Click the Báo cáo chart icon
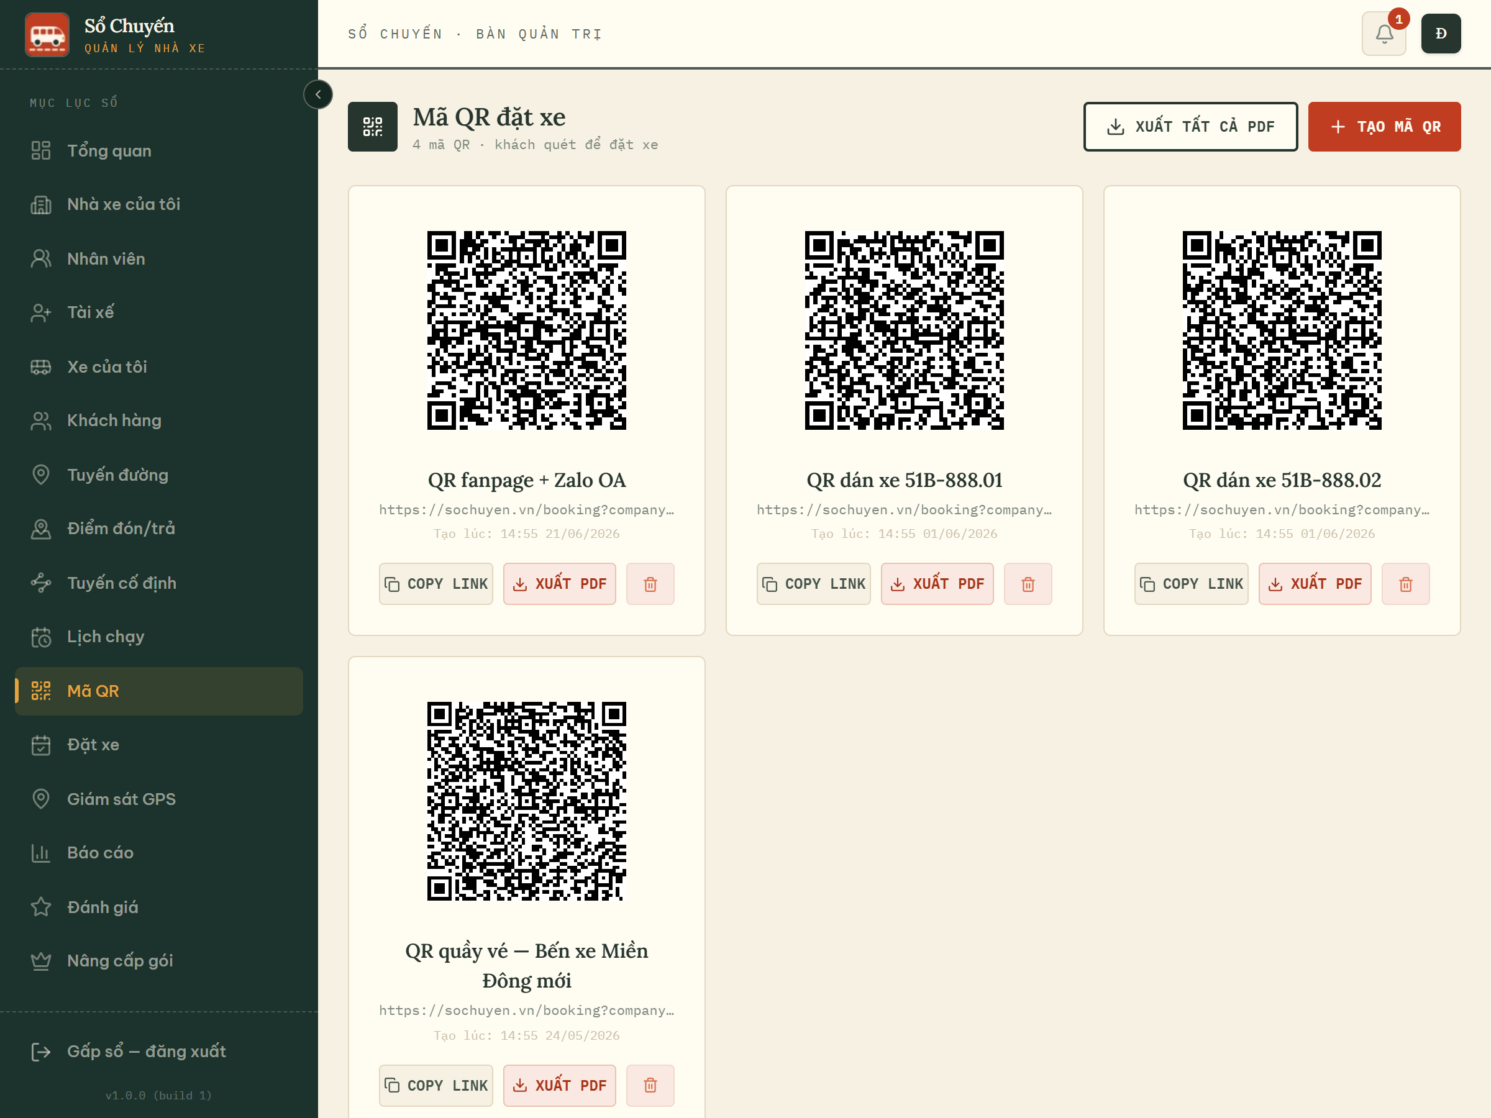 [x=41, y=853]
